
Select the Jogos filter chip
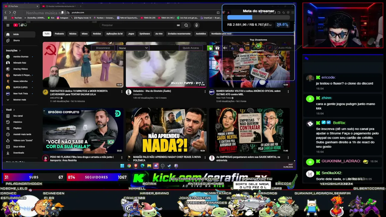click(131, 34)
